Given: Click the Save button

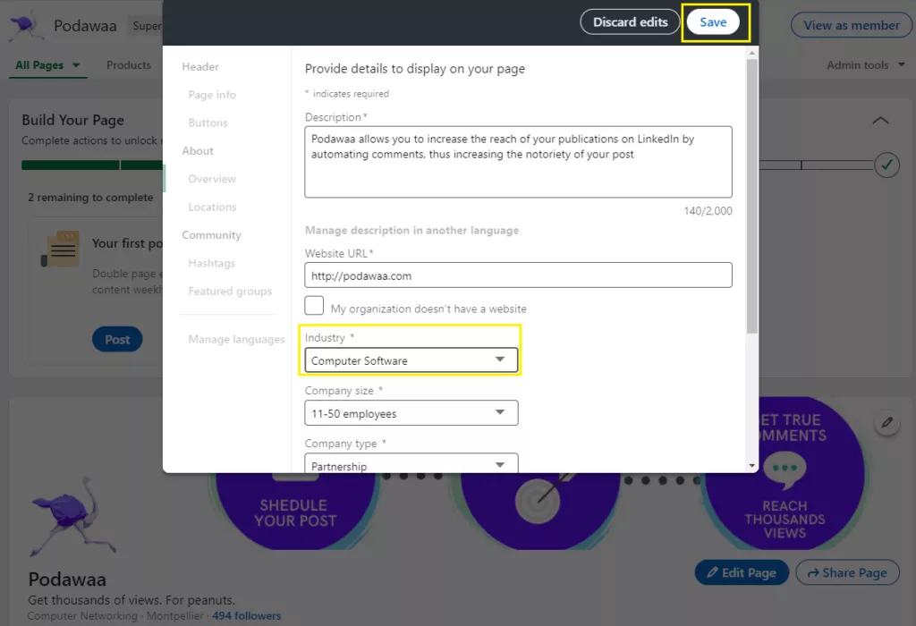Looking at the screenshot, I should coord(713,22).
